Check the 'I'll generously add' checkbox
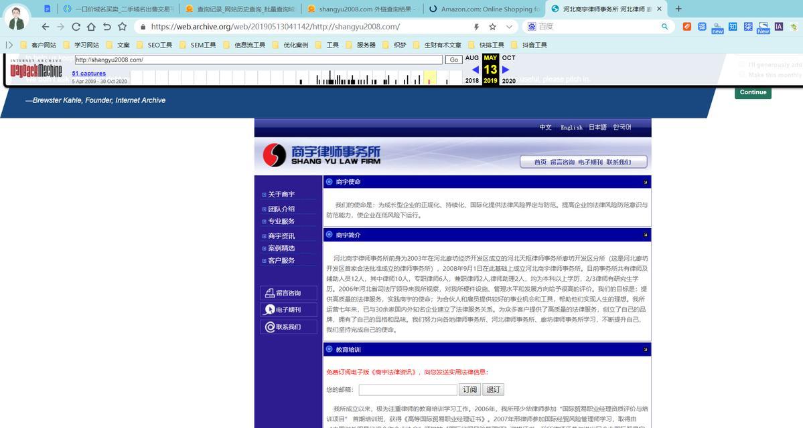Viewport: 803px width, 428px height. coord(741,65)
